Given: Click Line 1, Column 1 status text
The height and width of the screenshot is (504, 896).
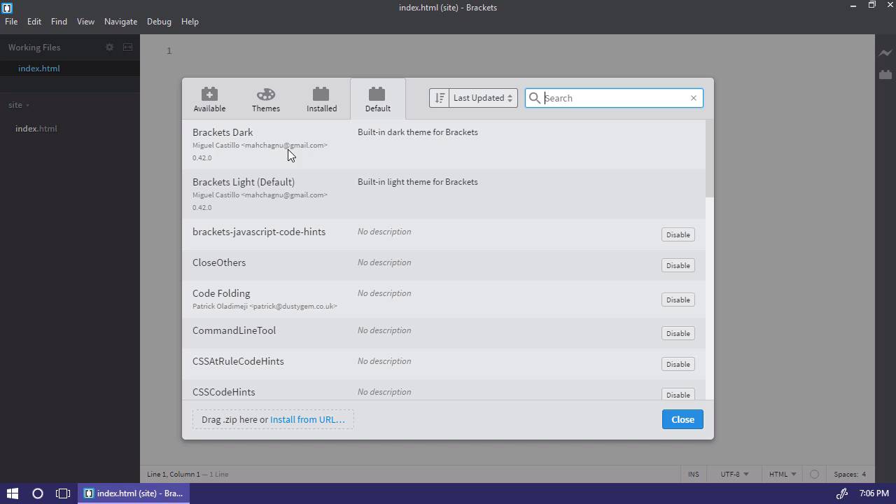Looking at the screenshot, I should [173, 474].
